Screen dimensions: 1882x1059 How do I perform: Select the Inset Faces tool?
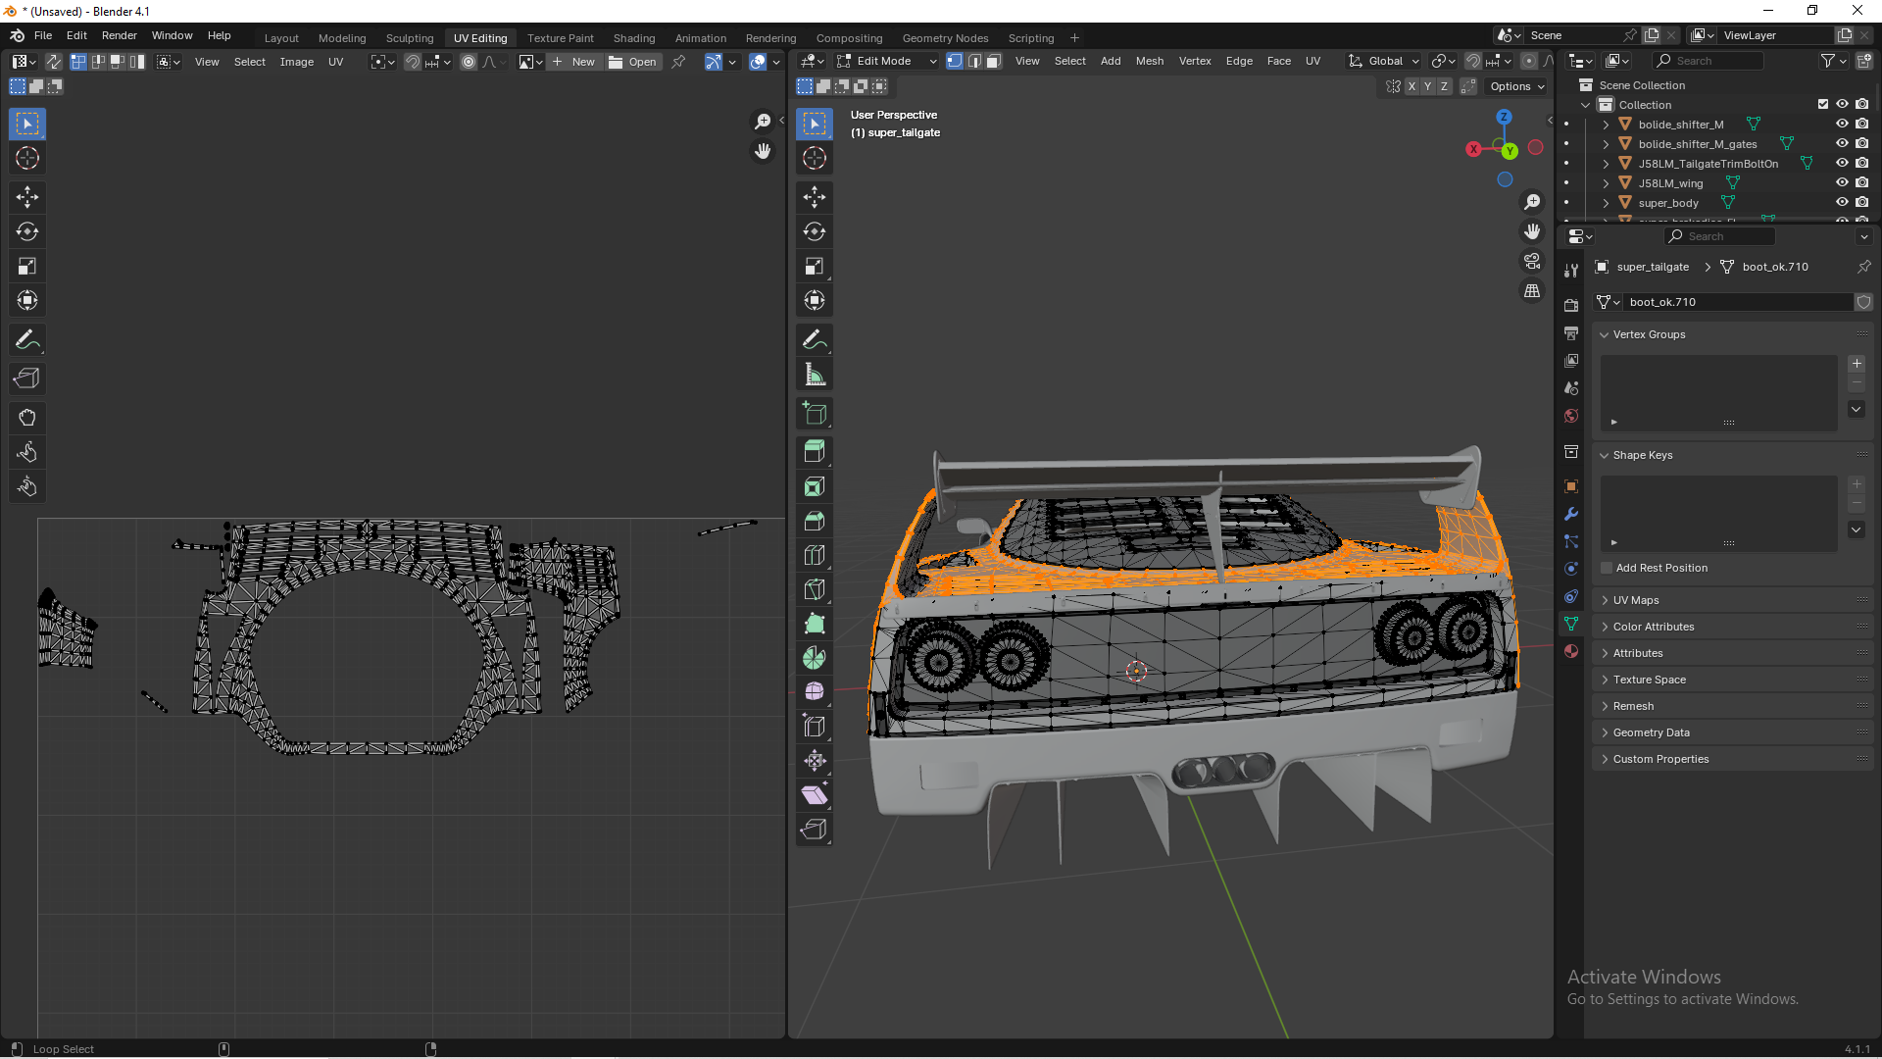815,486
